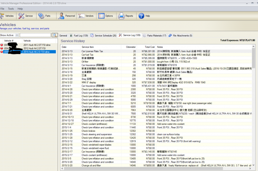Image resolution: width=258 pixels, height=171 pixels.
Task: Open the Help menu
Action: 20,9
